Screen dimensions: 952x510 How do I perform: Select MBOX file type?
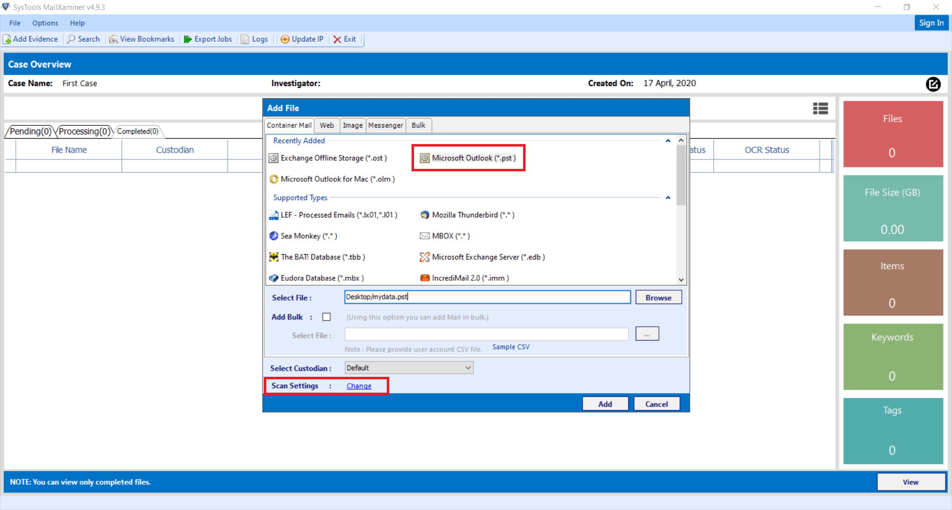(445, 236)
